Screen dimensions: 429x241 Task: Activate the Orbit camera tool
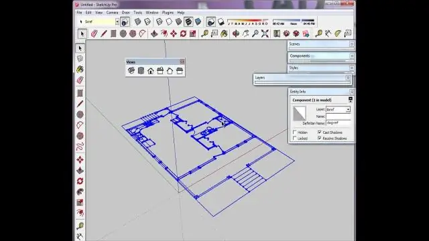click(x=236, y=33)
